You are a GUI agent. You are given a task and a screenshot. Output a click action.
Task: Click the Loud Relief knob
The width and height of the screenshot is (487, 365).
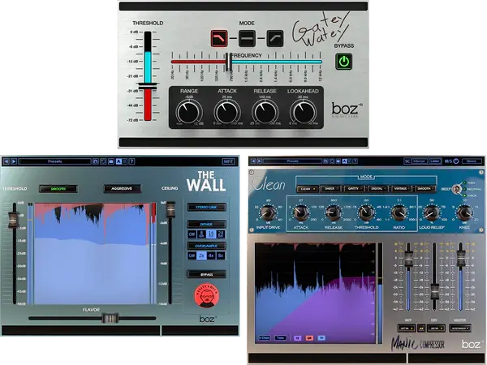(432, 213)
